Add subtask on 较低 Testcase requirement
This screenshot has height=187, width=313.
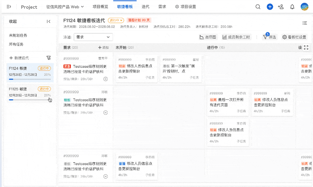point(106,112)
